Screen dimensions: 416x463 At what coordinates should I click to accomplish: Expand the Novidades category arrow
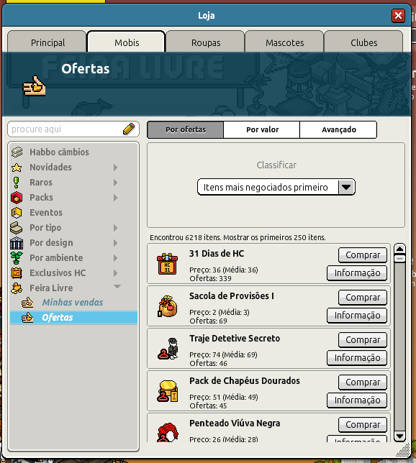(116, 168)
